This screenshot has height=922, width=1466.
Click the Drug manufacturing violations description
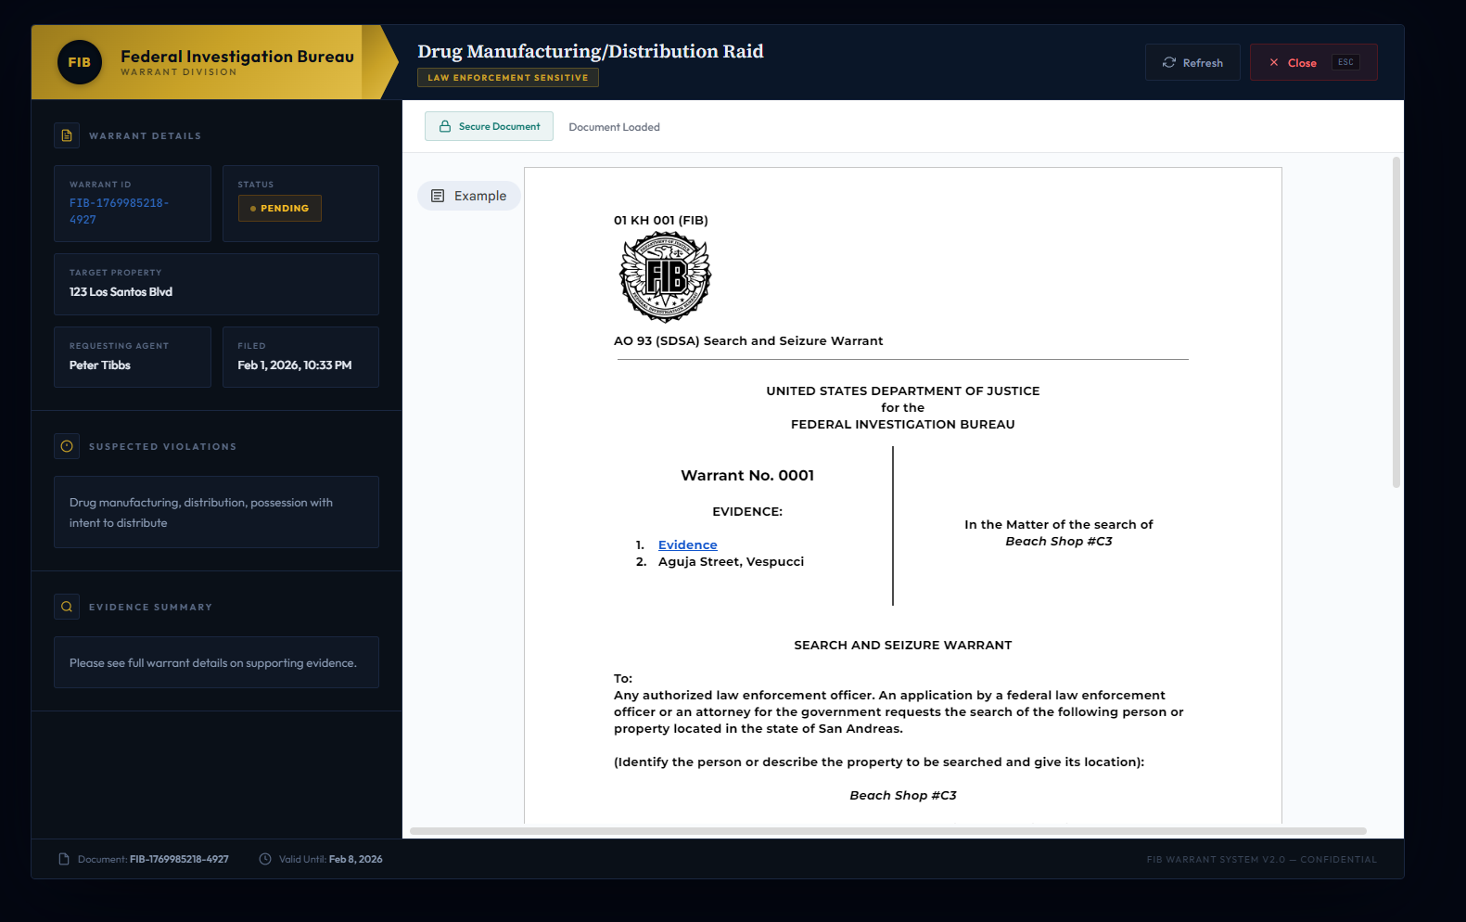[201, 513]
